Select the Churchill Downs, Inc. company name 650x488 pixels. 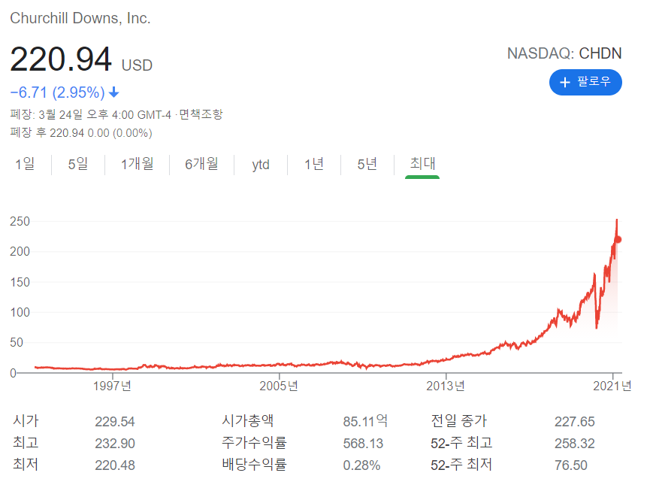point(80,17)
